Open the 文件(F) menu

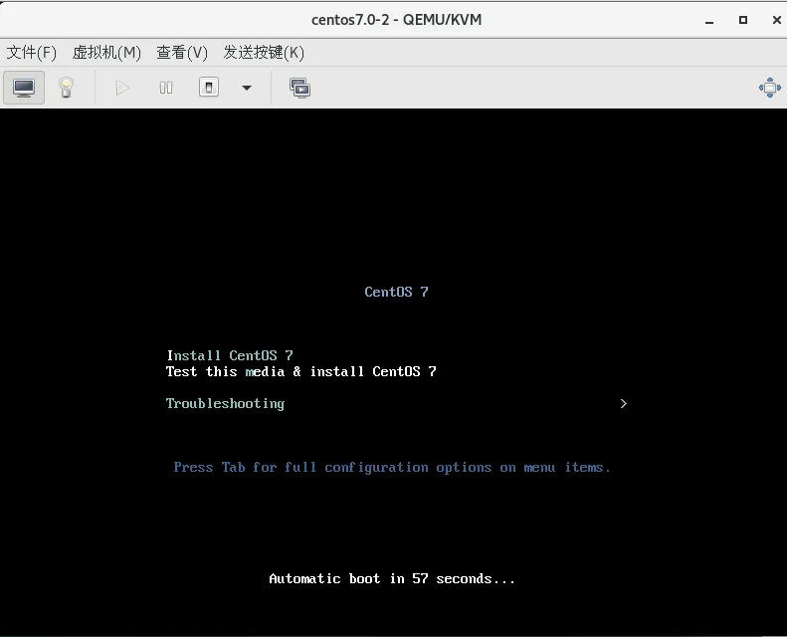pyautogui.click(x=32, y=52)
